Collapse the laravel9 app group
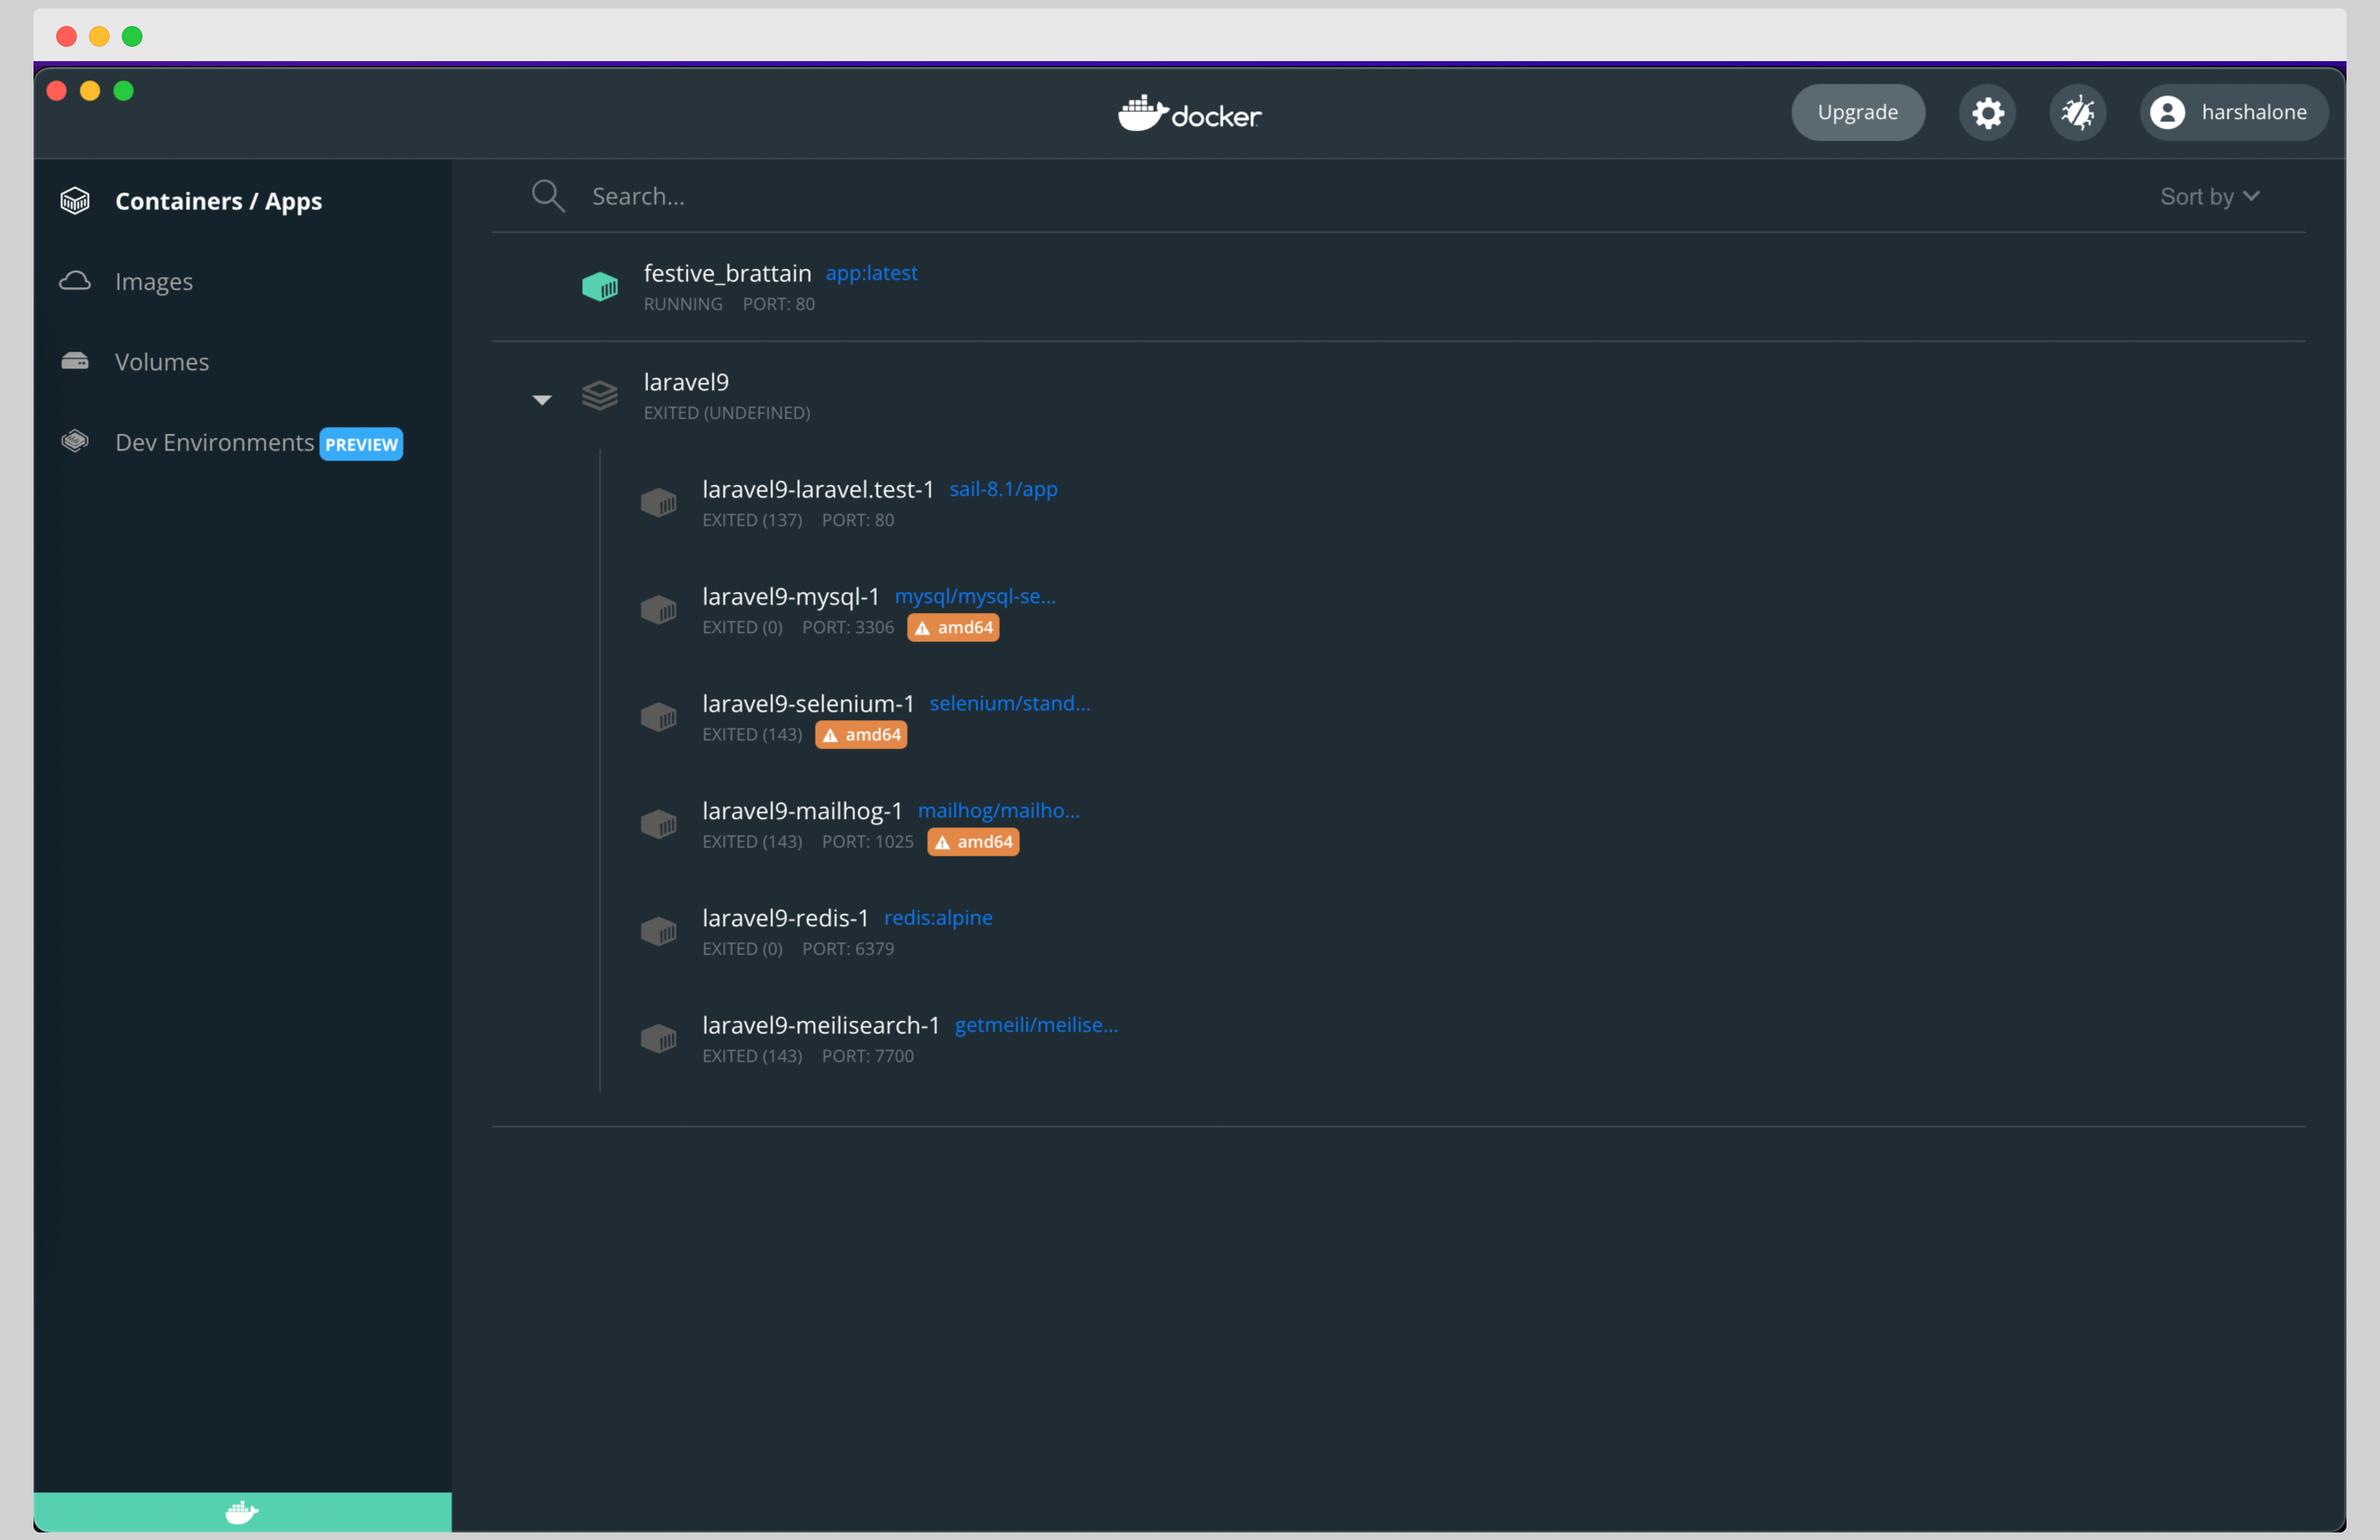Screen dimensions: 2380x1540 click(x=542, y=400)
